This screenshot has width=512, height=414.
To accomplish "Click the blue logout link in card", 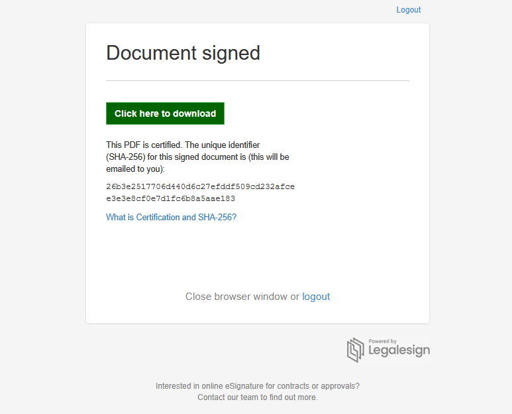I will [x=316, y=297].
